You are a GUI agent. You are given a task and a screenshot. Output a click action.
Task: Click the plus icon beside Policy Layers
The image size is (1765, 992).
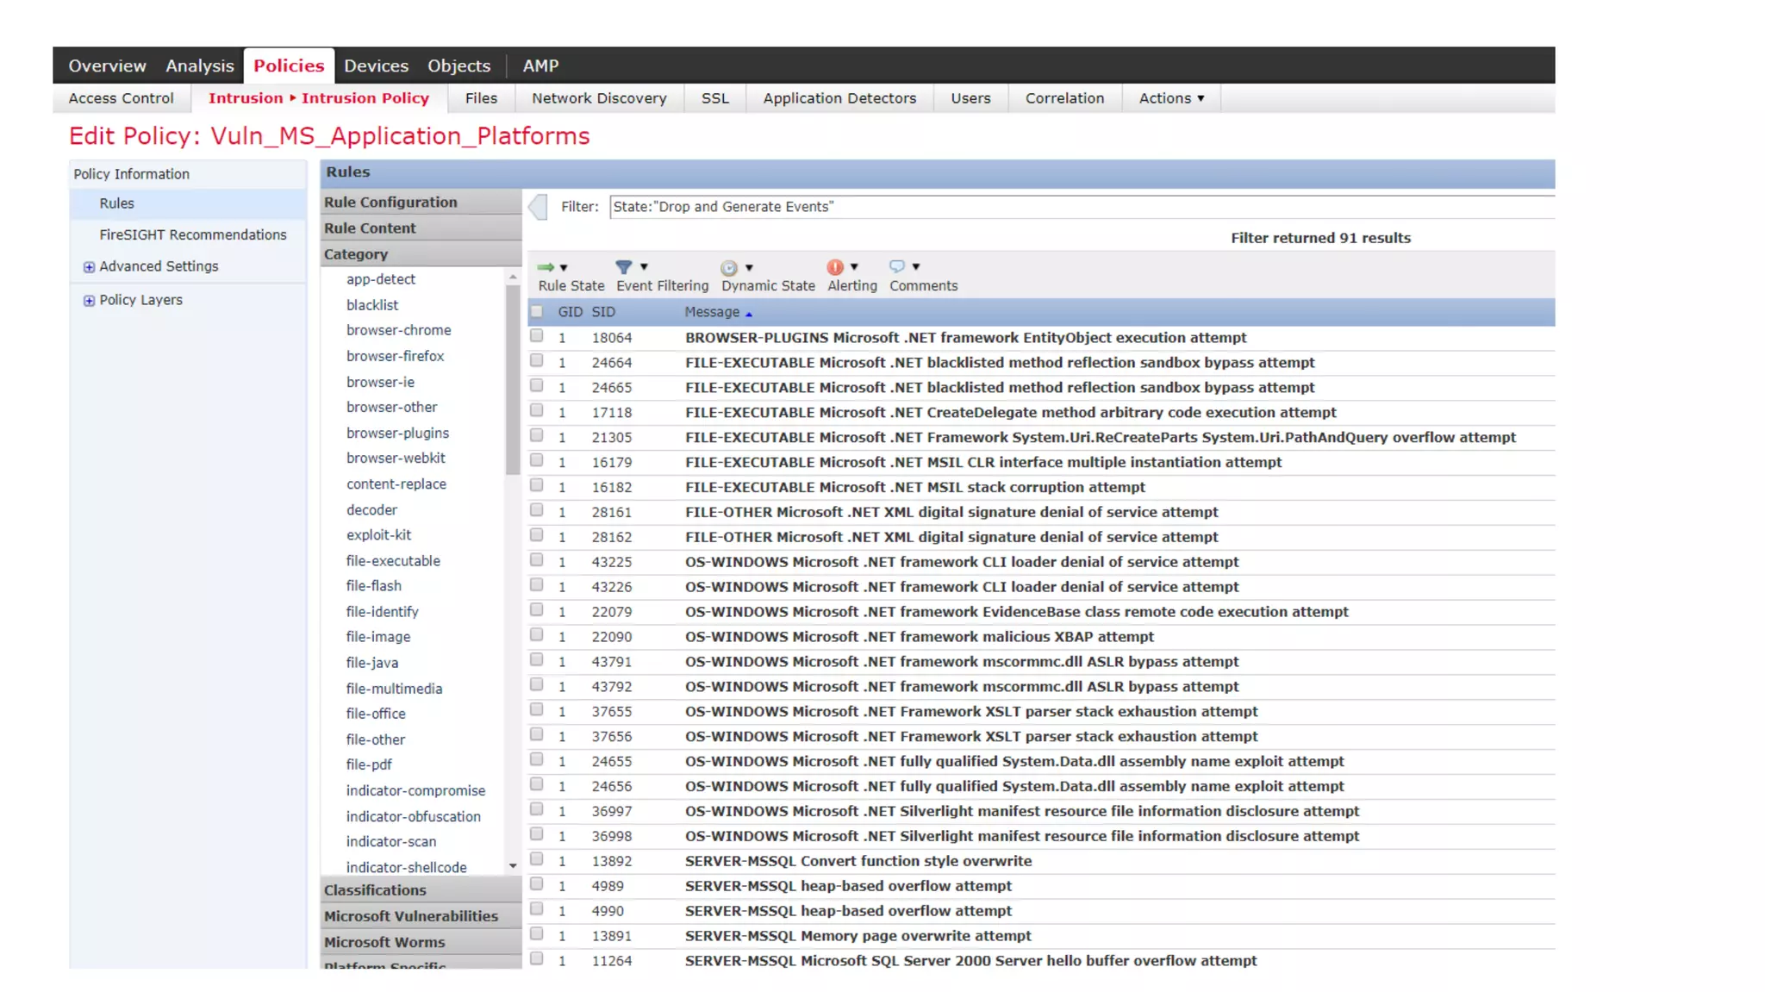[x=89, y=301]
